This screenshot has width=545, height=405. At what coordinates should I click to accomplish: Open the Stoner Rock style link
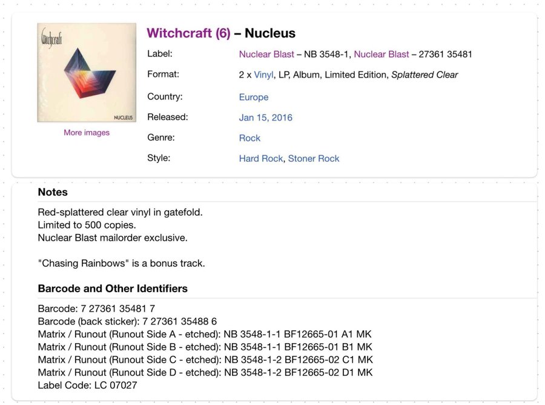pos(313,159)
